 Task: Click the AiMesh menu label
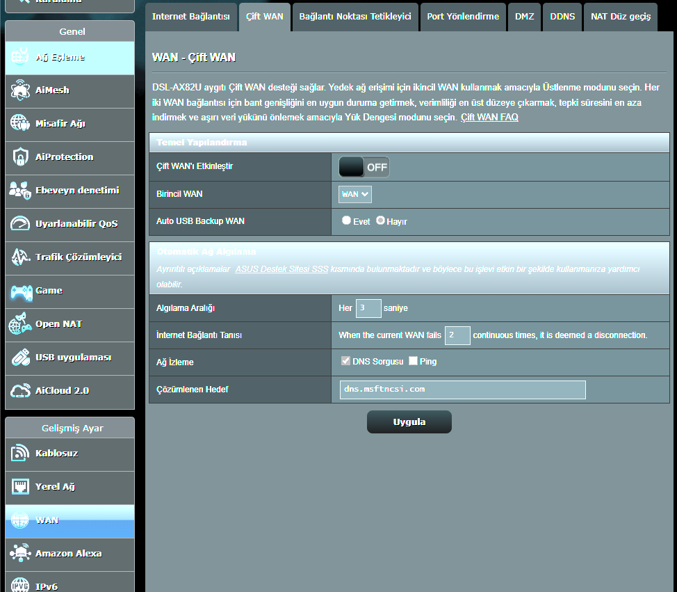point(52,90)
